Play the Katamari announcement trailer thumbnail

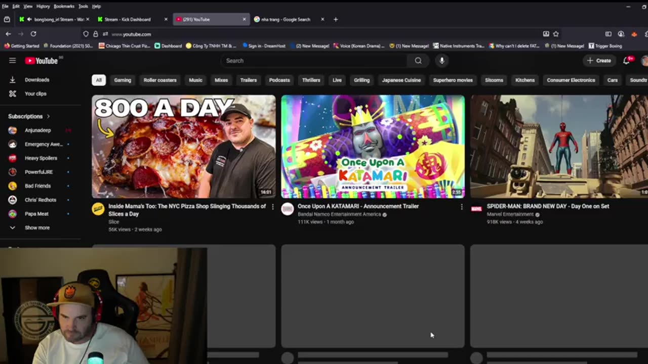click(x=373, y=147)
